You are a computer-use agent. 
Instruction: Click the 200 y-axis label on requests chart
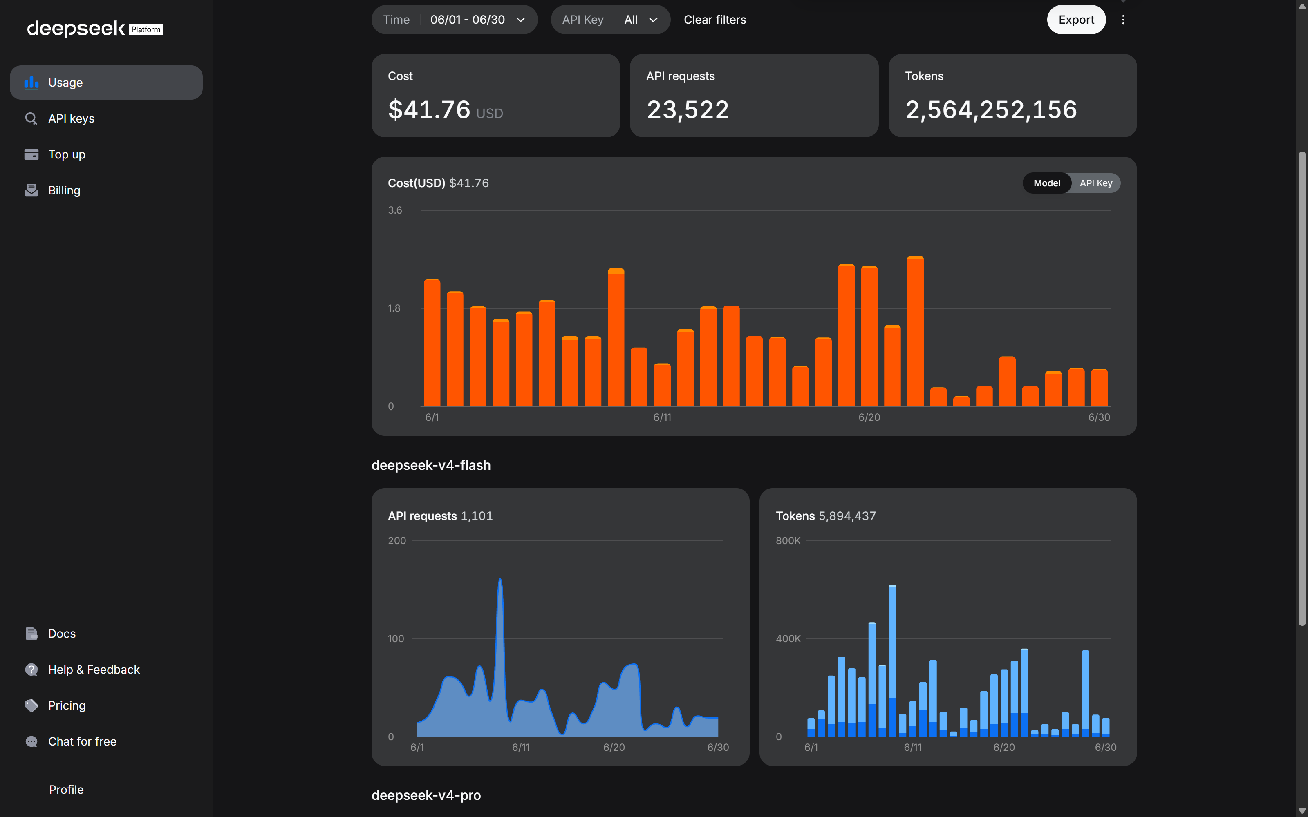(397, 540)
